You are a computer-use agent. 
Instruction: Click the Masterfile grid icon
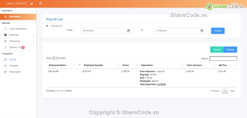tap(5, 35)
